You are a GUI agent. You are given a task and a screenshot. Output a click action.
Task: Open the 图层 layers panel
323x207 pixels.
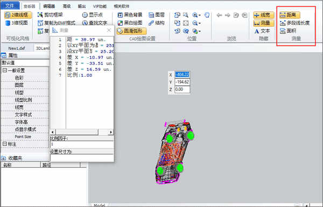coord(157,15)
